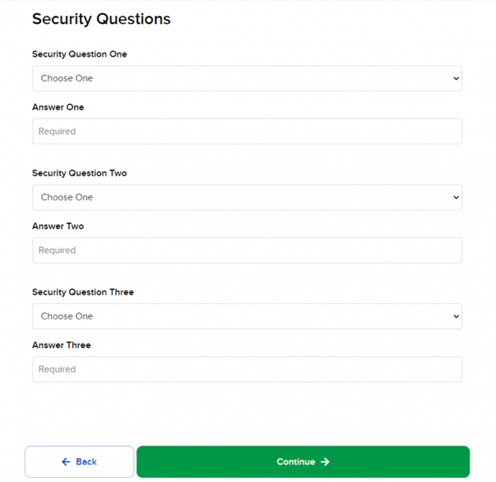Screen dimensions: 496x482
Task: Expand the Security Question Two dropdown
Action: 246,198
